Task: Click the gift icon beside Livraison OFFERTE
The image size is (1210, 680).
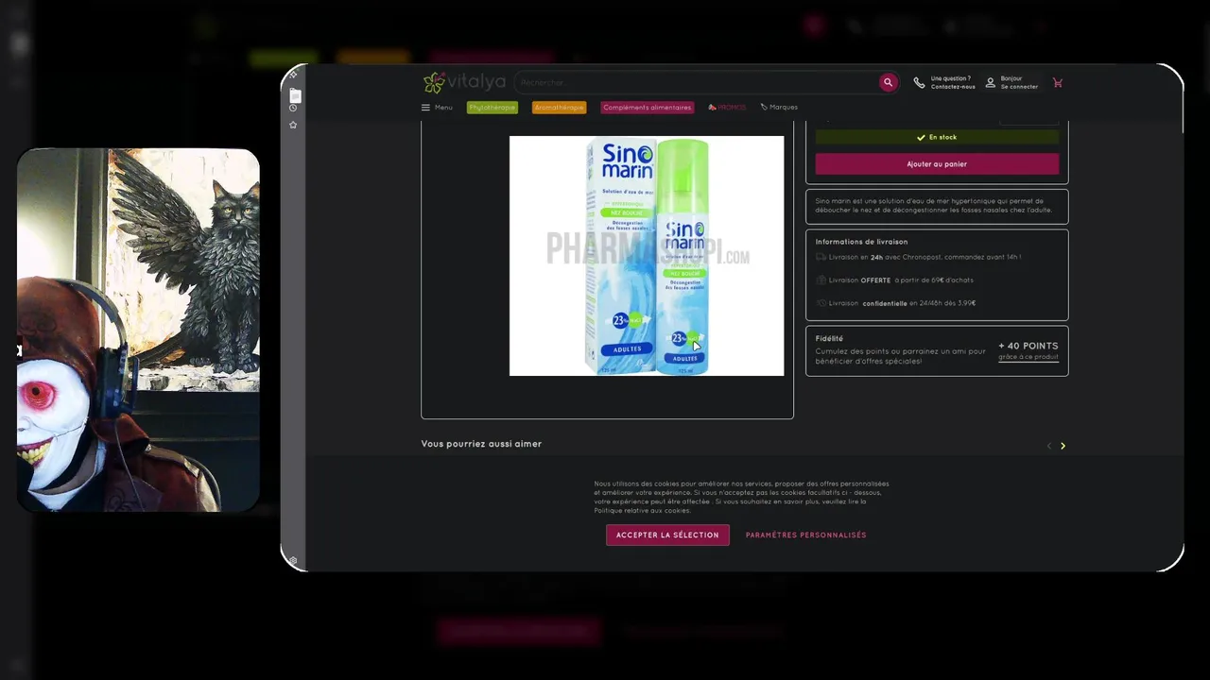Action: pos(821,280)
